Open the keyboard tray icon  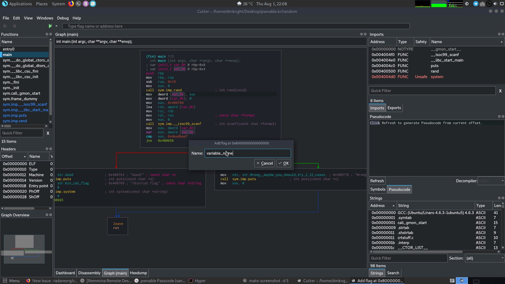coord(482,4)
